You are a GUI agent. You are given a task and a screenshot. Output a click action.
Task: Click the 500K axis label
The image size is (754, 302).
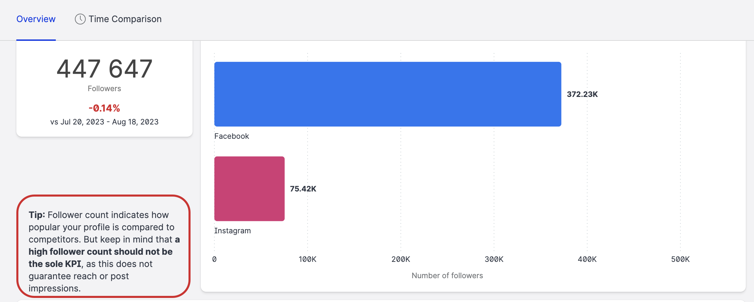[x=681, y=259]
